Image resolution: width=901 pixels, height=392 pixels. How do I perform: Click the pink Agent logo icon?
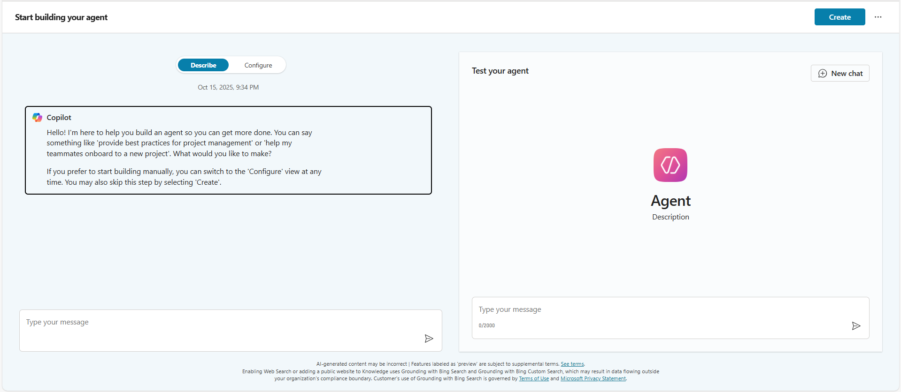(x=670, y=165)
